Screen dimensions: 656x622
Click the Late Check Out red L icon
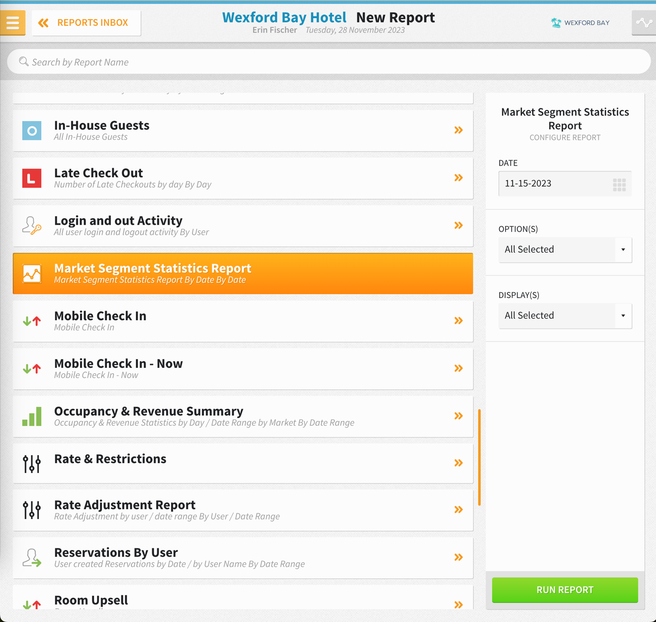[32, 178]
